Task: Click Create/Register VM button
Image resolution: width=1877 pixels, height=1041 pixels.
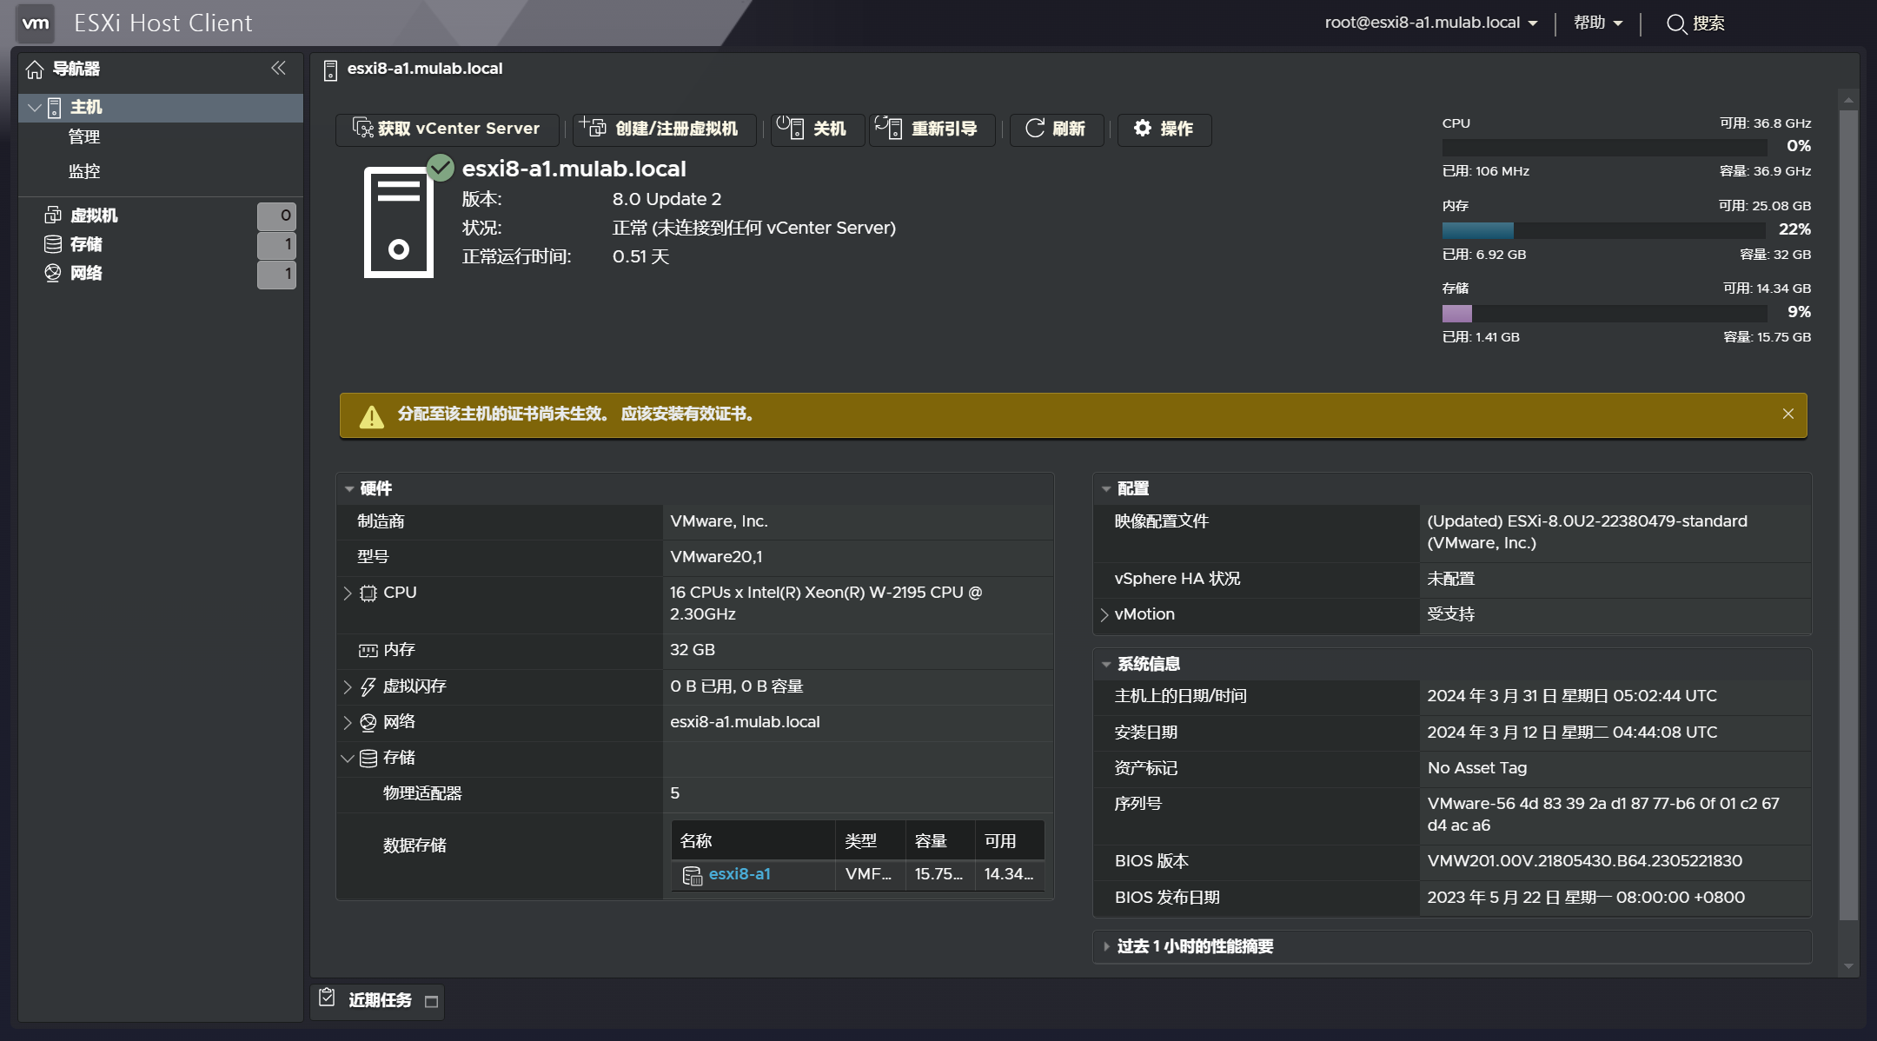Action: coord(665,129)
